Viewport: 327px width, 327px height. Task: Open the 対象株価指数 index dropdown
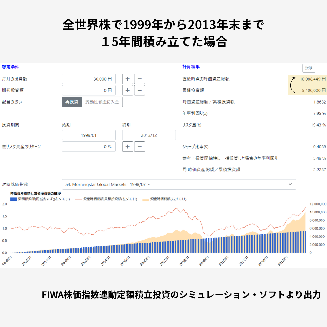[x=179, y=184]
